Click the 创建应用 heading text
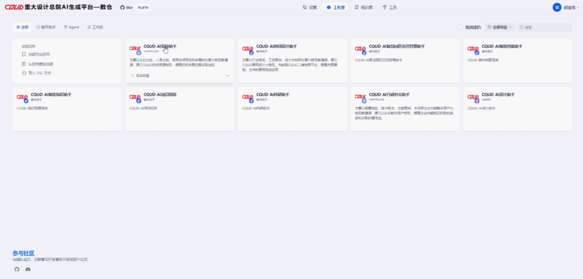This screenshot has width=583, height=279. click(x=28, y=46)
